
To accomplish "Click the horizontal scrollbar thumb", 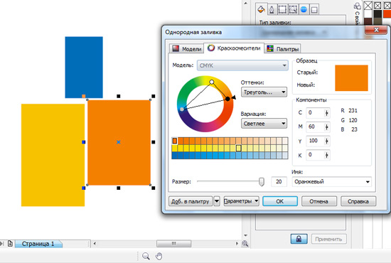I will point(173,243).
